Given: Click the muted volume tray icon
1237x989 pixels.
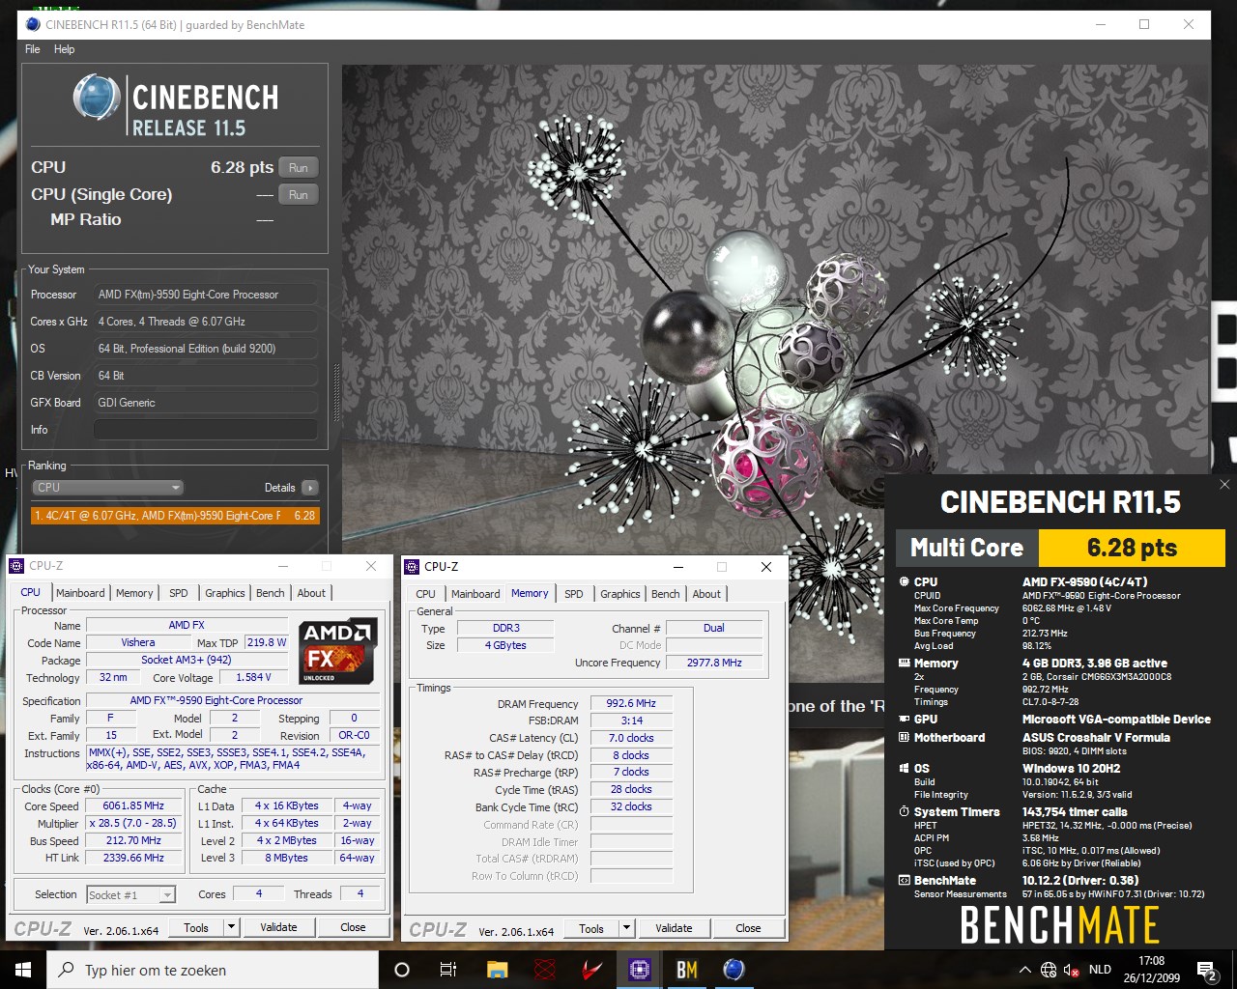Looking at the screenshot, I should [x=1072, y=970].
